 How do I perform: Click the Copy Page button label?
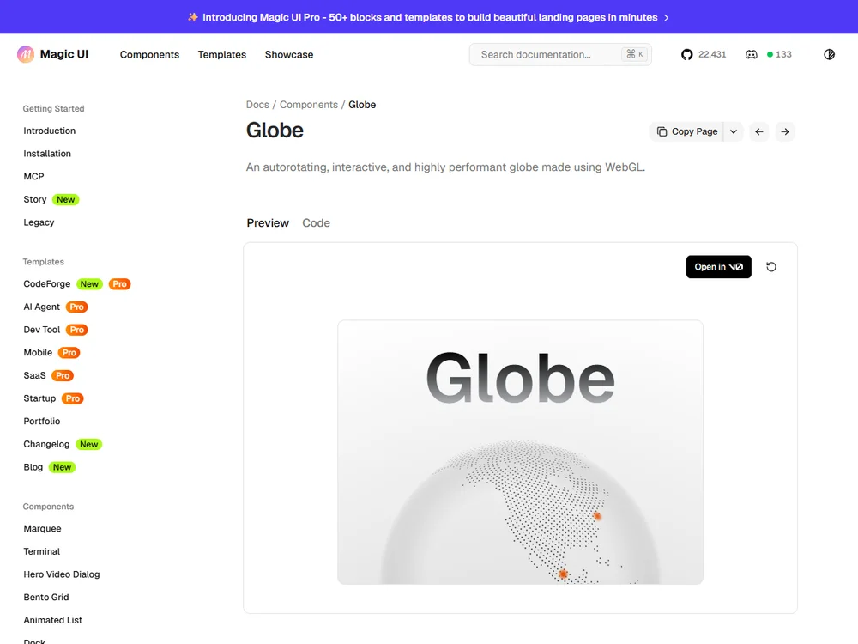pyautogui.click(x=694, y=131)
